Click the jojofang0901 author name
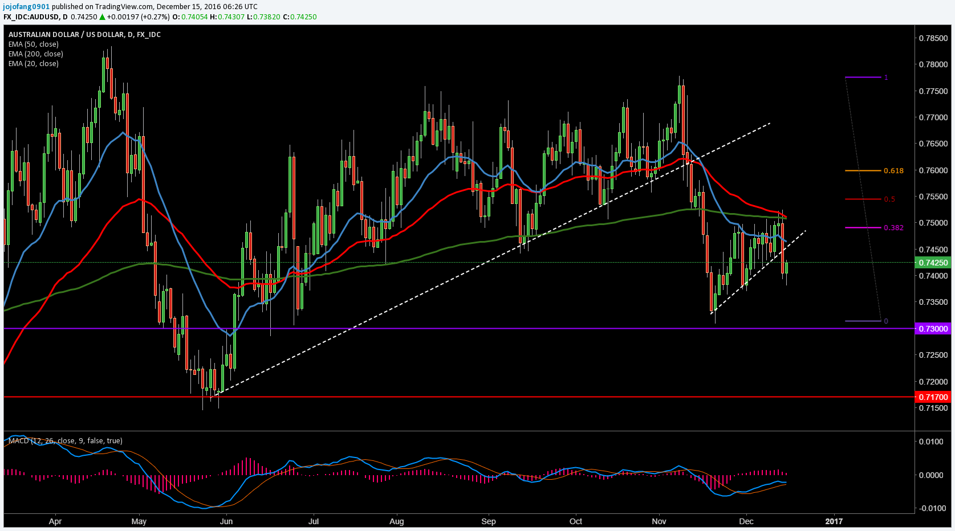The width and height of the screenshot is (955, 531). click(27, 7)
